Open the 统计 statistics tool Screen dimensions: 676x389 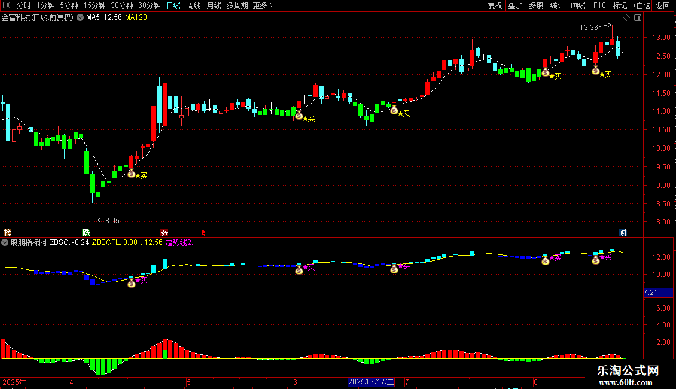[x=557, y=5]
